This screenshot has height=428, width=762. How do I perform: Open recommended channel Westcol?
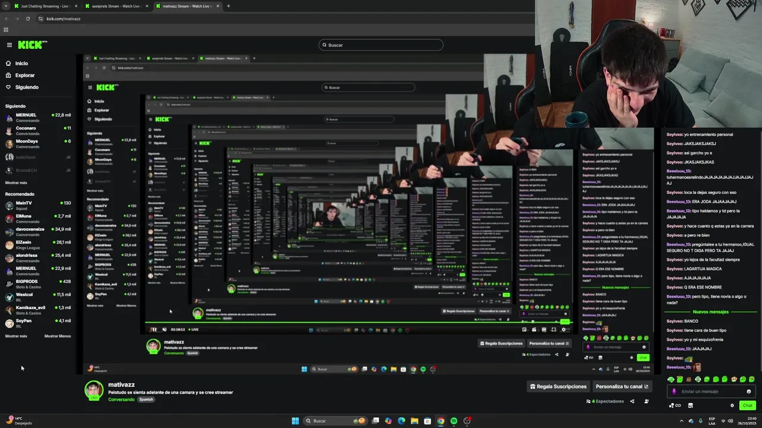(x=38, y=297)
